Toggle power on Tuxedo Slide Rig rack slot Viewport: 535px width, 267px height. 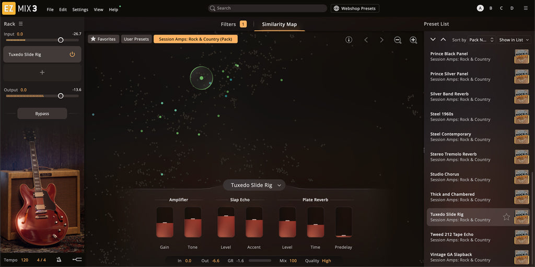(x=72, y=54)
